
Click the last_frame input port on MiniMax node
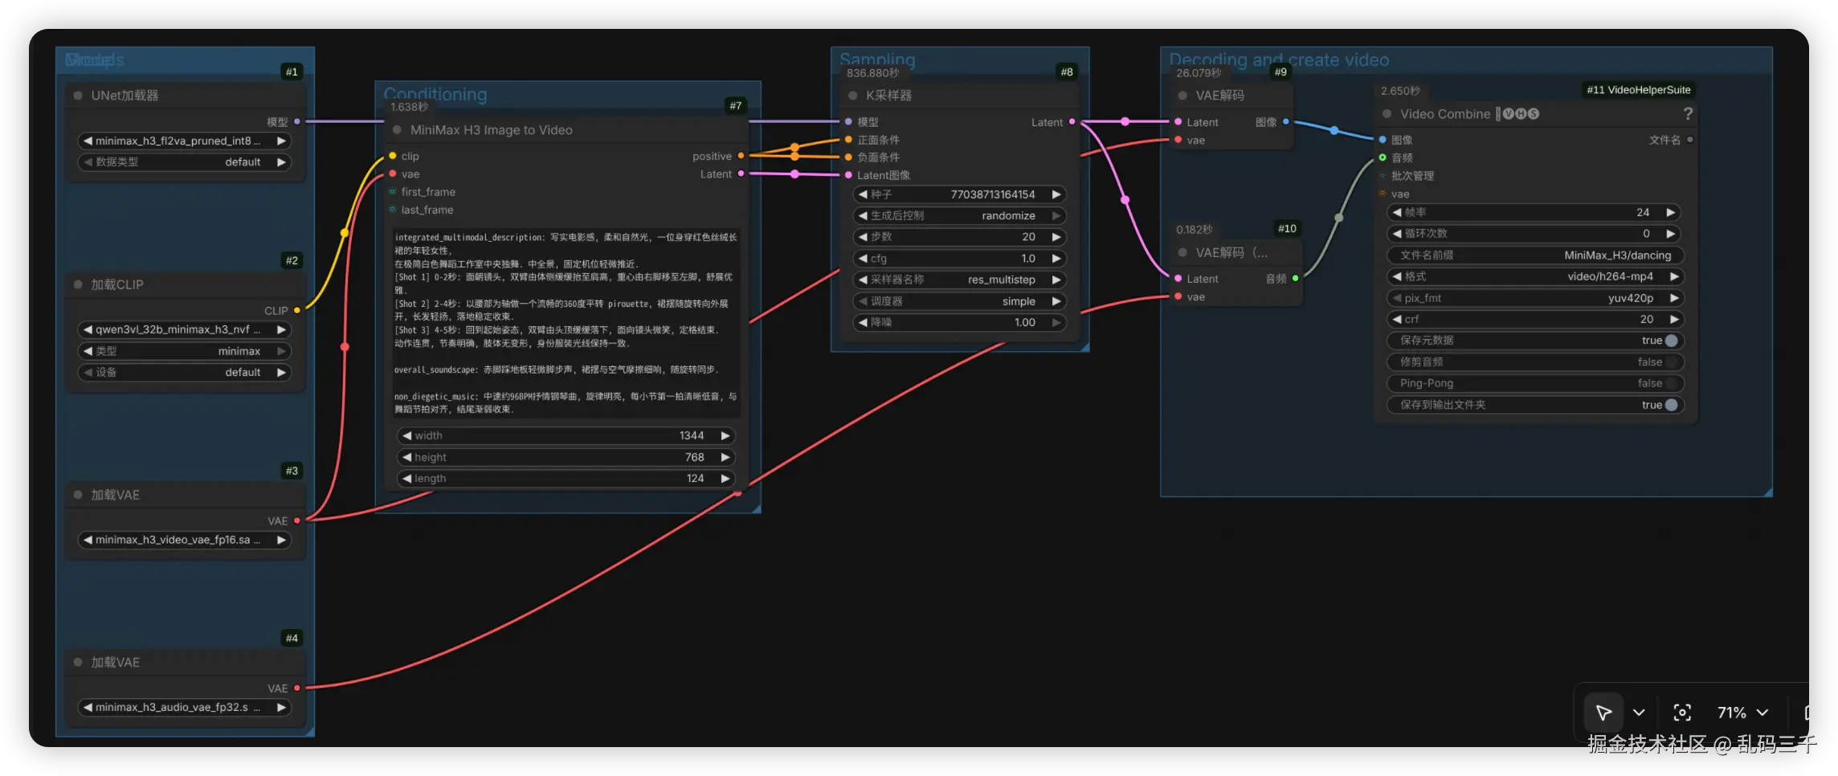click(x=392, y=210)
